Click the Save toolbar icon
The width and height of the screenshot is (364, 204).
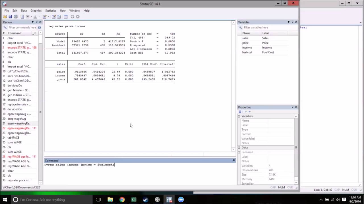point(10,17)
